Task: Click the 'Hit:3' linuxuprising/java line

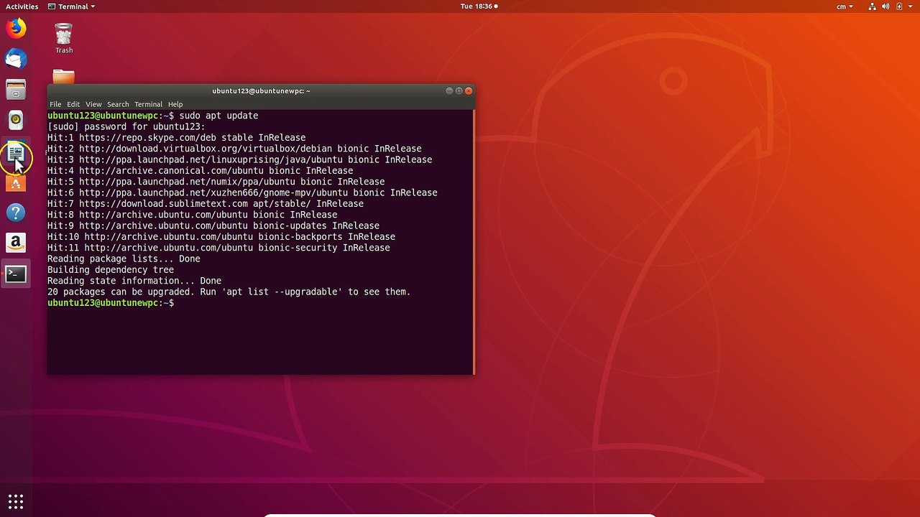Action: coord(239,159)
